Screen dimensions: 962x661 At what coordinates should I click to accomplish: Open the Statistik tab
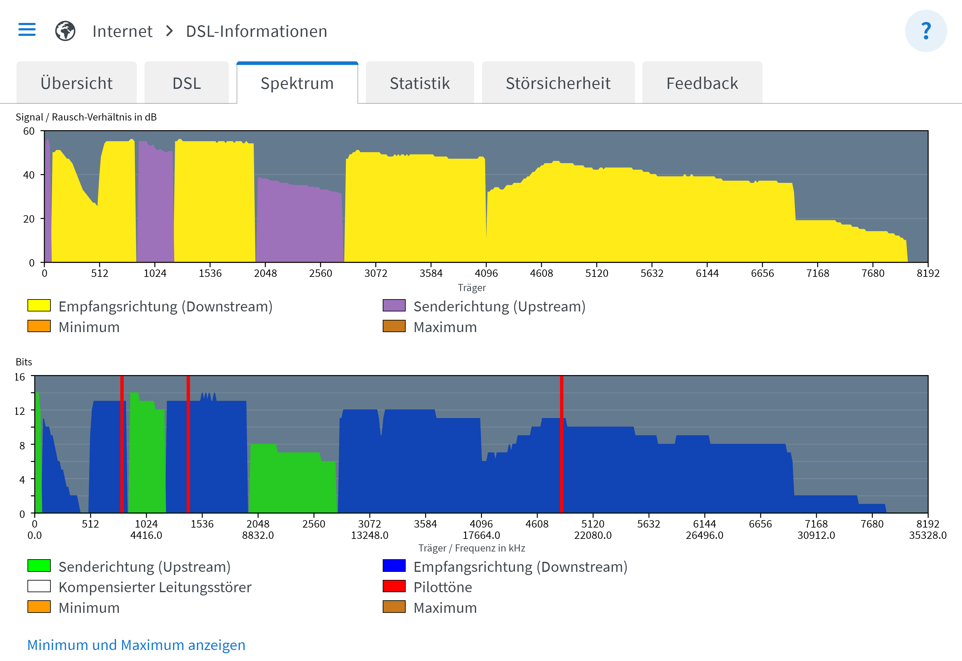pos(419,83)
